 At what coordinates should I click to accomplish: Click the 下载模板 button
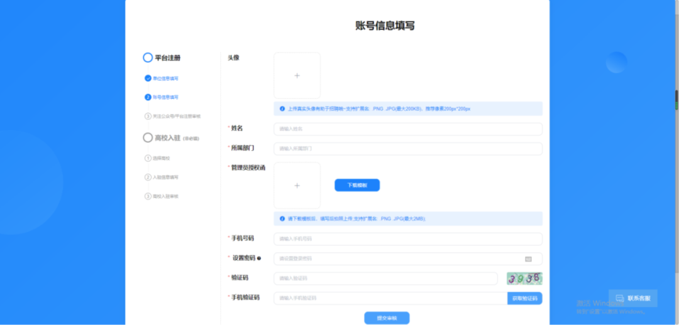click(356, 186)
